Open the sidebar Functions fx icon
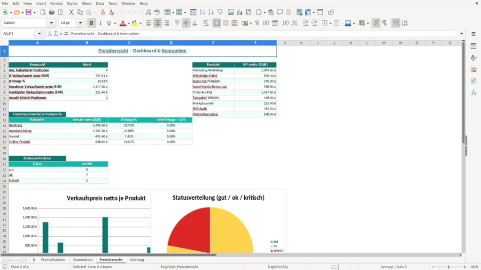Viewport: 481px width, 270px height. (x=473, y=92)
